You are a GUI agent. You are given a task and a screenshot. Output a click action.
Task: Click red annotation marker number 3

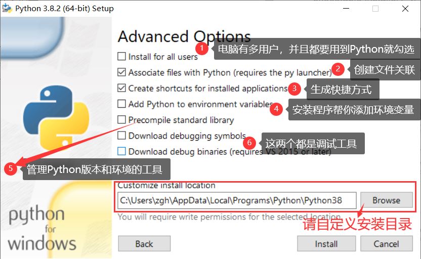[294, 89]
